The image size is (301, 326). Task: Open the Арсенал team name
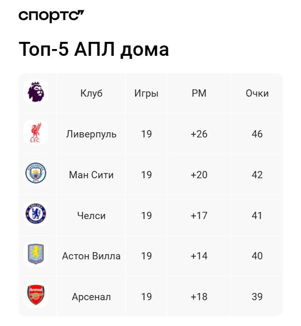point(91,297)
